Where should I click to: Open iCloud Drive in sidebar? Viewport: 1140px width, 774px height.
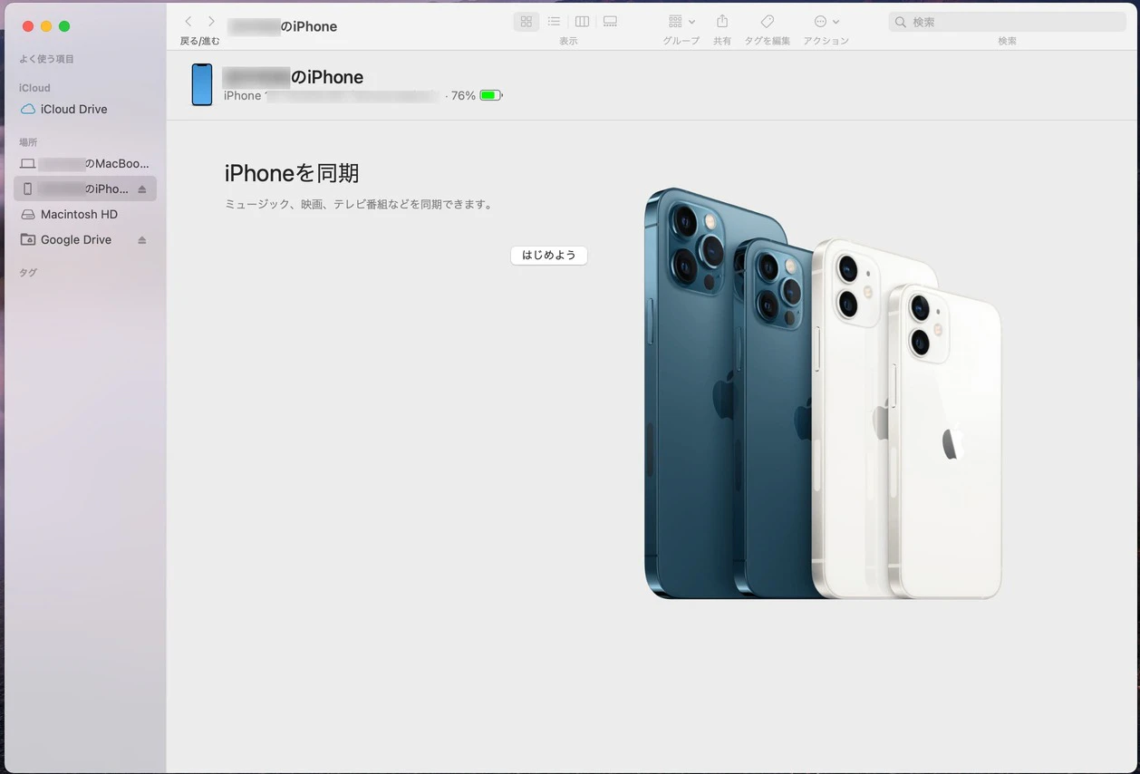click(73, 109)
